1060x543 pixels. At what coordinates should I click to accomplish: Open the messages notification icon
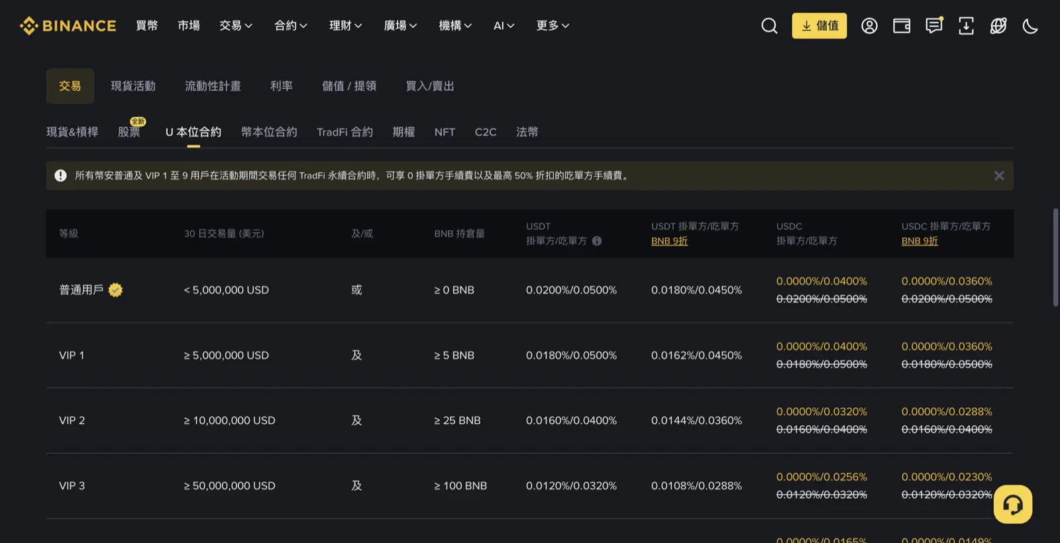(x=934, y=26)
